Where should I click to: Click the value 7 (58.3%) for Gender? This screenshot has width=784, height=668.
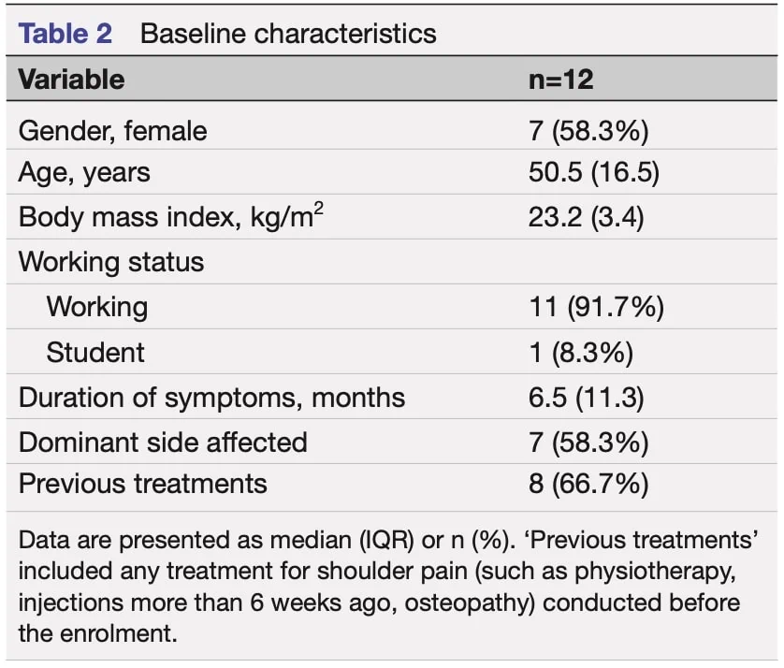point(588,131)
